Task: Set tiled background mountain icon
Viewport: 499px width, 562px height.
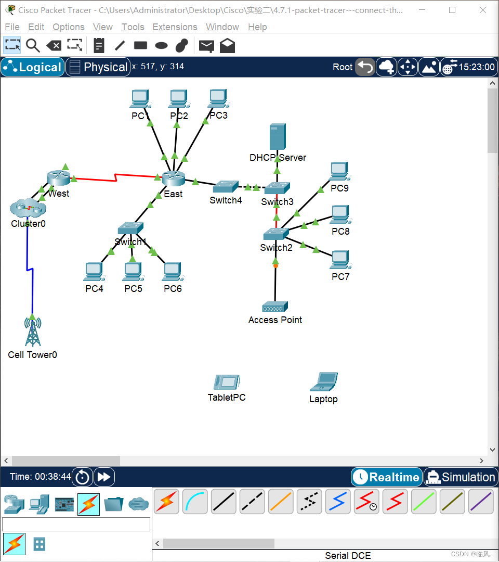Action: click(429, 67)
